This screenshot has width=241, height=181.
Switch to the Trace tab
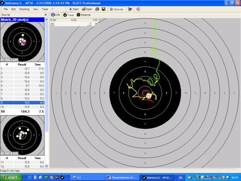(68, 15)
